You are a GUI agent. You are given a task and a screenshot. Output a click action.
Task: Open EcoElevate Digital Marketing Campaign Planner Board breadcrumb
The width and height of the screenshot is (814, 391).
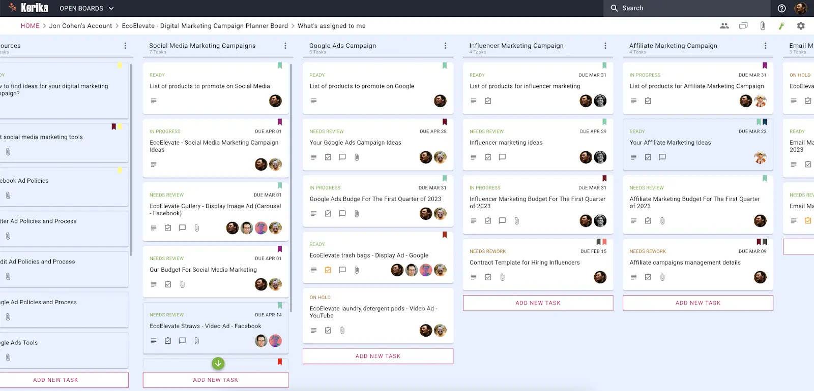pyautogui.click(x=205, y=26)
